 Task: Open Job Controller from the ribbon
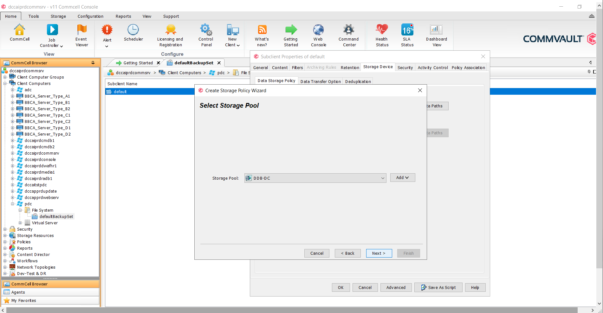click(x=52, y=36)
